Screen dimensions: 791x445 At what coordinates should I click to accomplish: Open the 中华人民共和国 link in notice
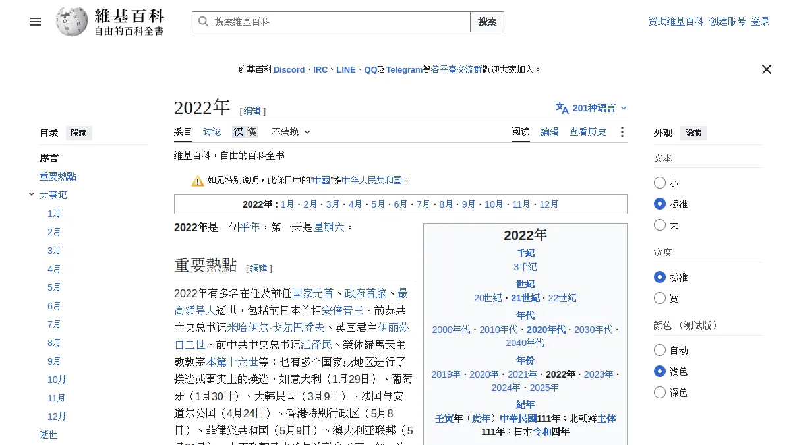tap(372, 180)
